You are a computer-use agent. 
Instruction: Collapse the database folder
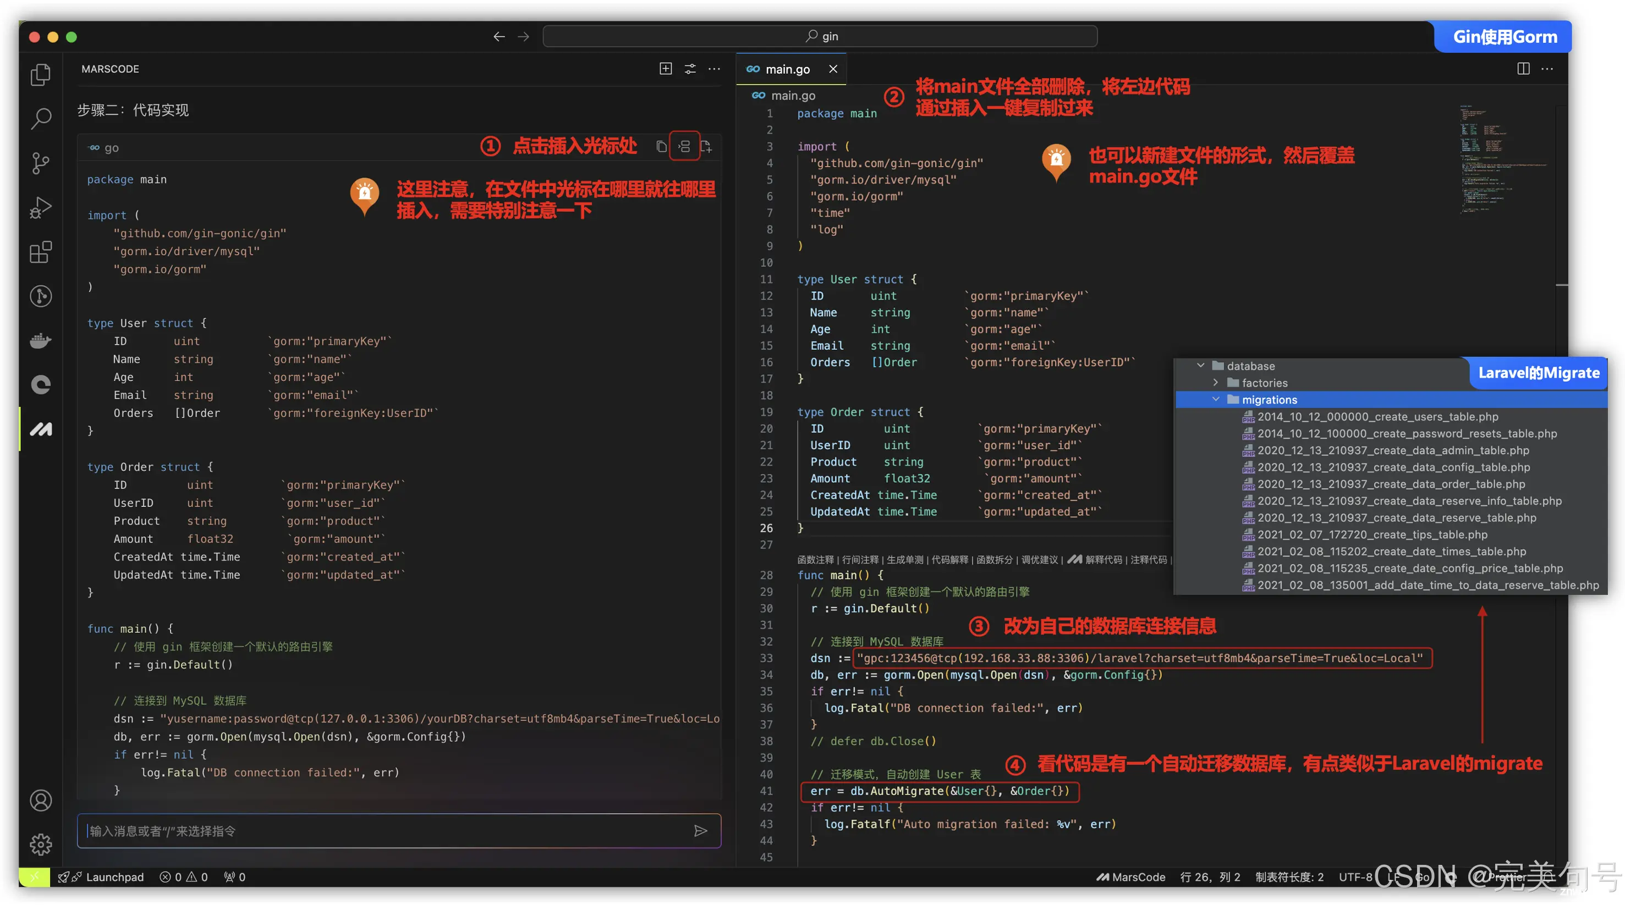point(1200,366)
